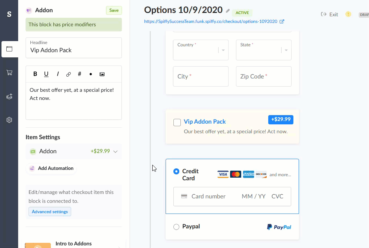Open the State dropdown

click(x=263, y=50)
